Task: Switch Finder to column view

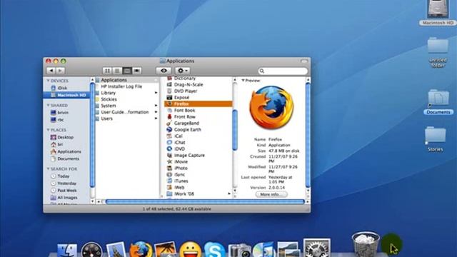Action: tap(127, 71)
